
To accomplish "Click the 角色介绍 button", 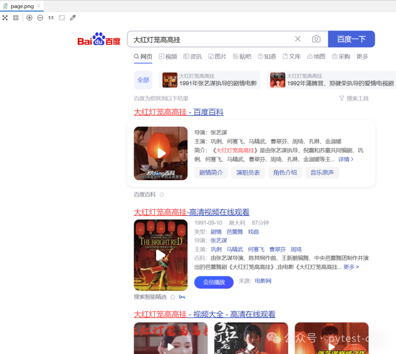I will (x=285, y=173).
